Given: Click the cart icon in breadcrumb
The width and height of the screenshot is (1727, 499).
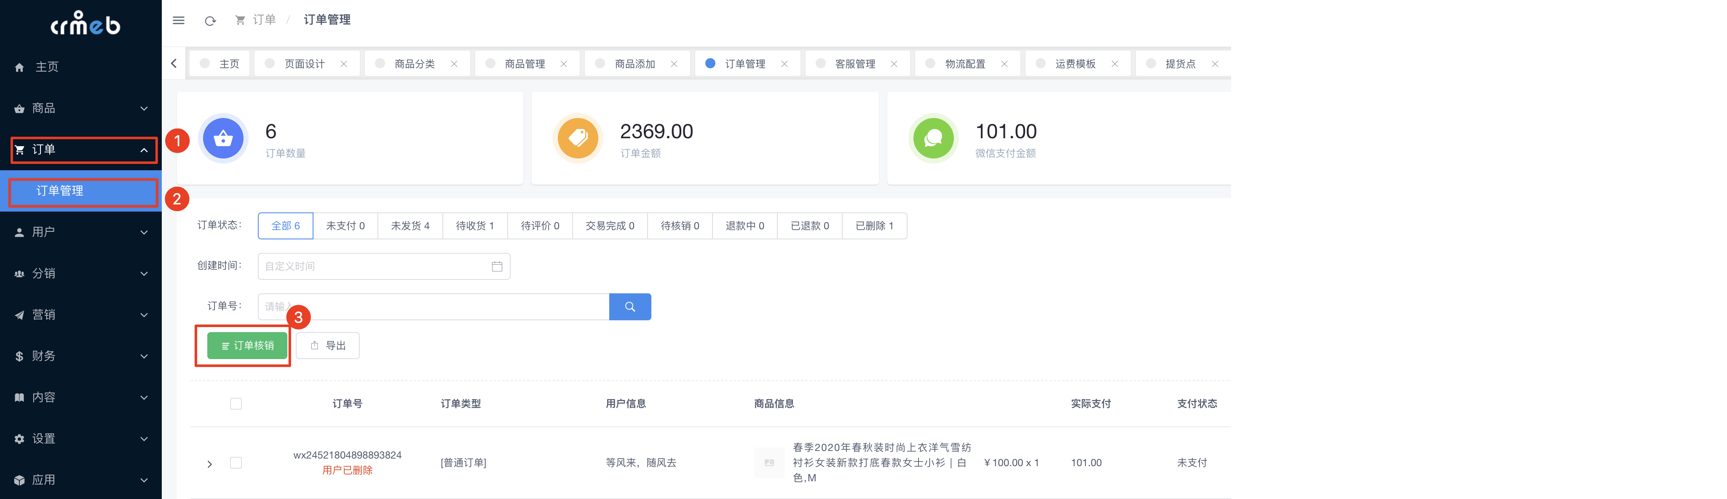Looking at the screenshot, I should pos(240,20).
